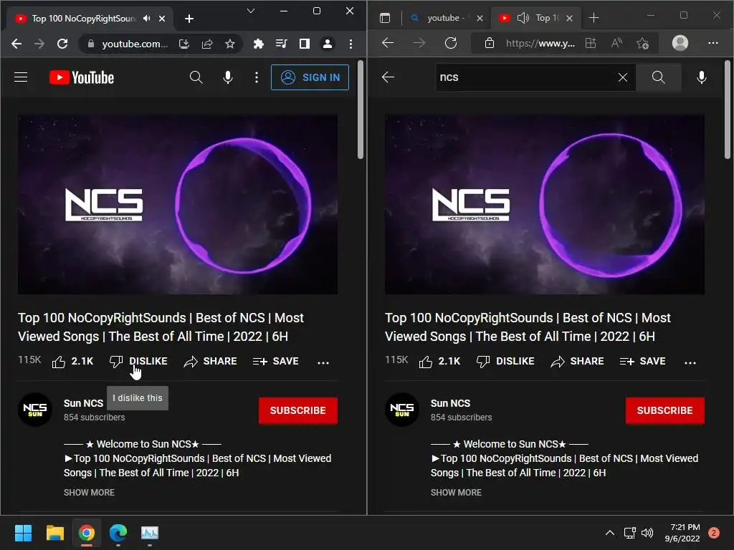Open Chrome three-dot menu
The width and height of the screenshot is (734, 550).
(351, 44)
